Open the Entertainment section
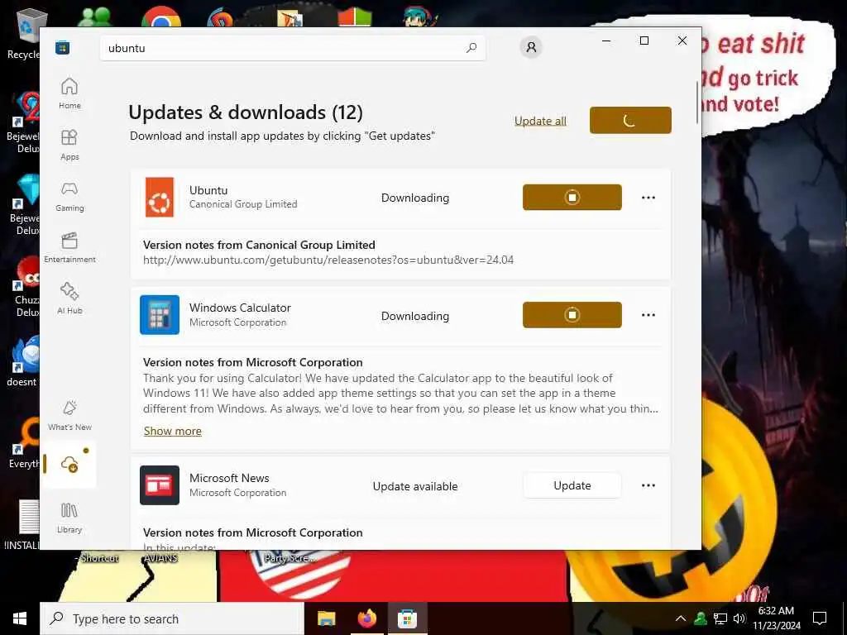847x635 pixels. pos(69,247)
